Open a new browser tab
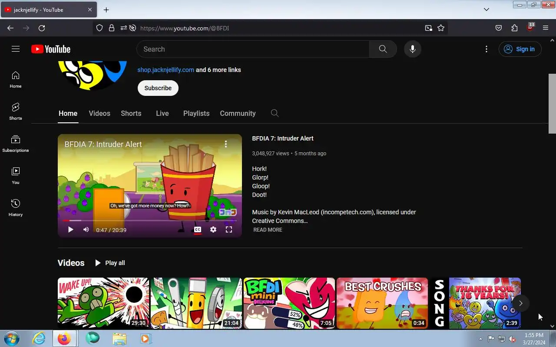 [106, 10]
